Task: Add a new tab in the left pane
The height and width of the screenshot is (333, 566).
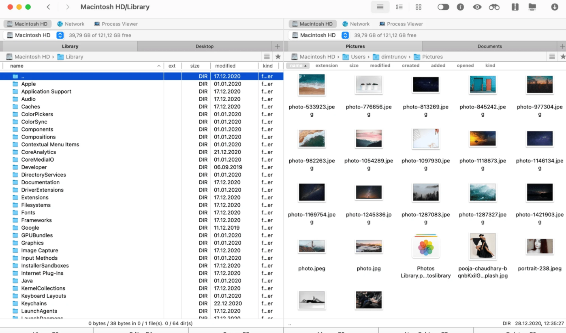Action: point(278,46)
